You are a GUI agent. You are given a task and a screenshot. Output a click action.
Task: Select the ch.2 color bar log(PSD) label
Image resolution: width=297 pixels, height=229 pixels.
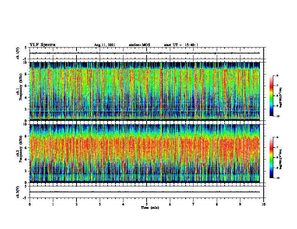281,159
